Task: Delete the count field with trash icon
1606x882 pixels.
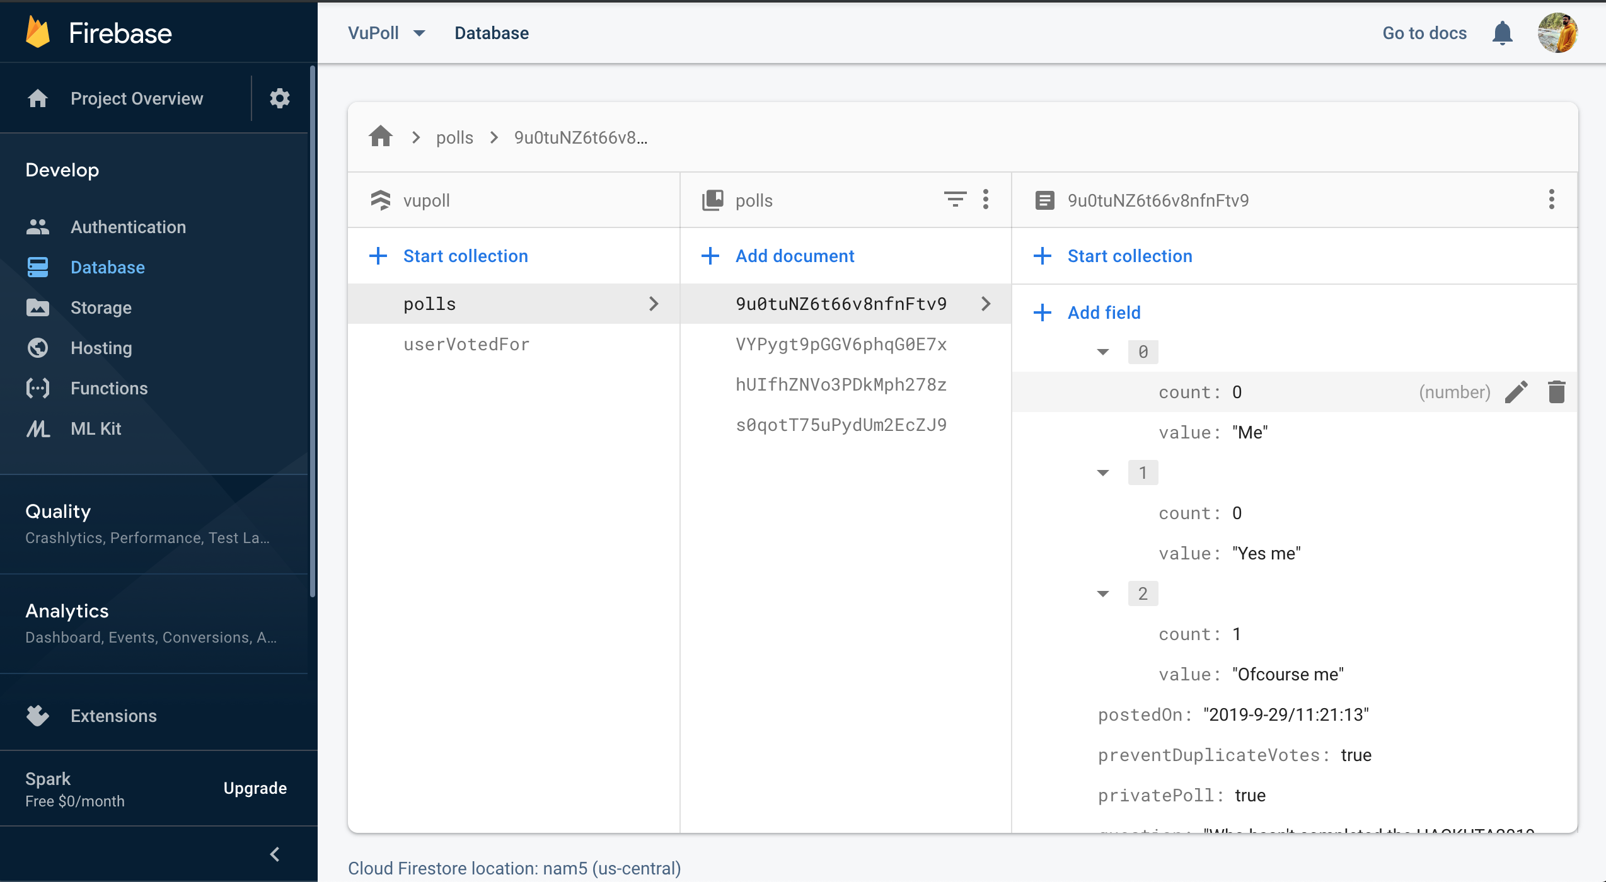Action: (x=1556, y=392)
